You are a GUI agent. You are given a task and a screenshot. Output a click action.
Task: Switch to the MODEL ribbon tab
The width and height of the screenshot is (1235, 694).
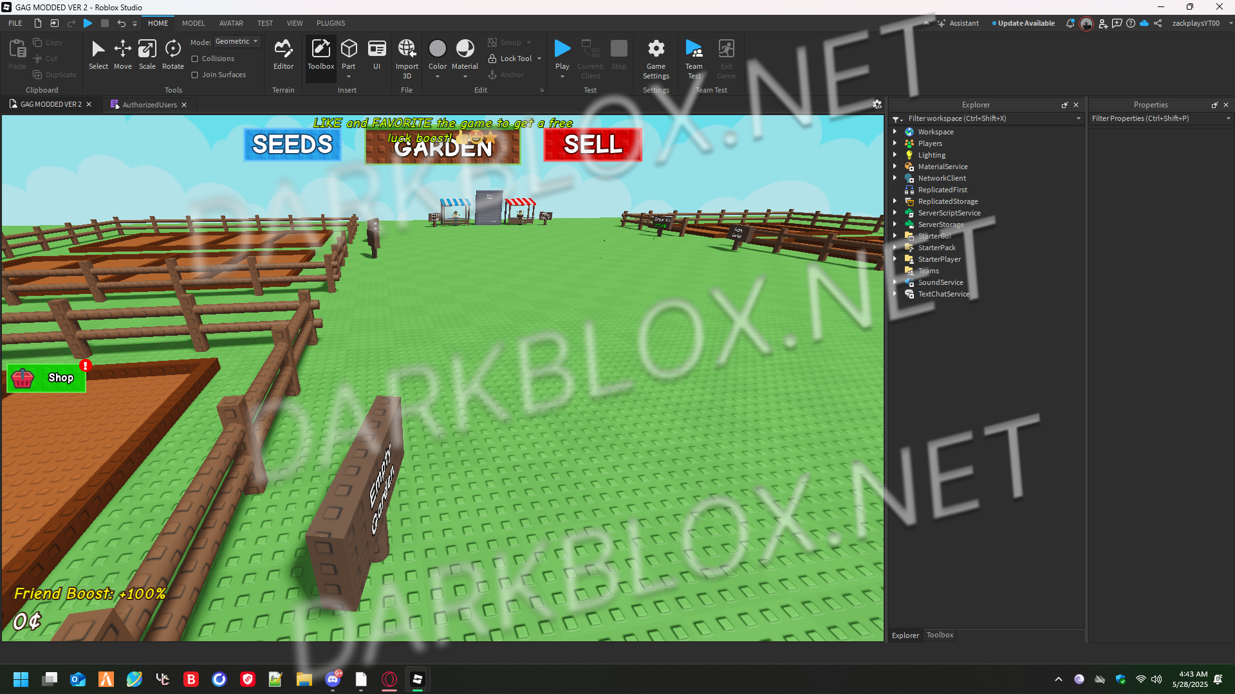point(193,23)
